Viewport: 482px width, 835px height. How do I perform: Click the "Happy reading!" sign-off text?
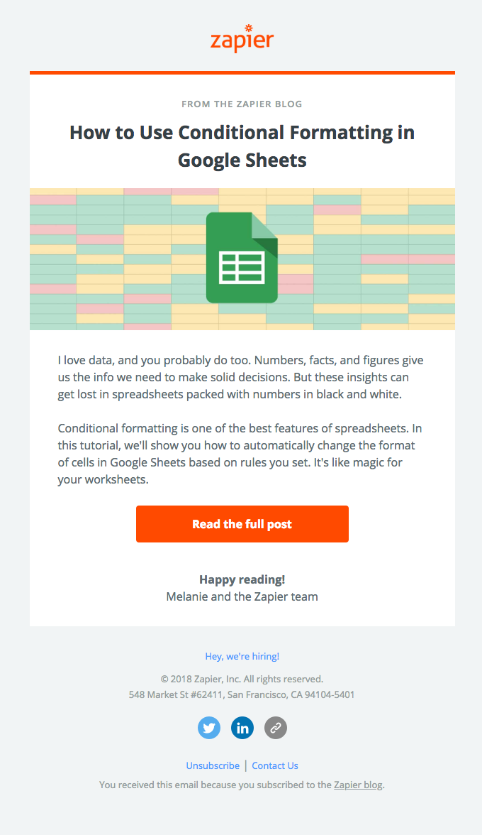click(242, 579)
